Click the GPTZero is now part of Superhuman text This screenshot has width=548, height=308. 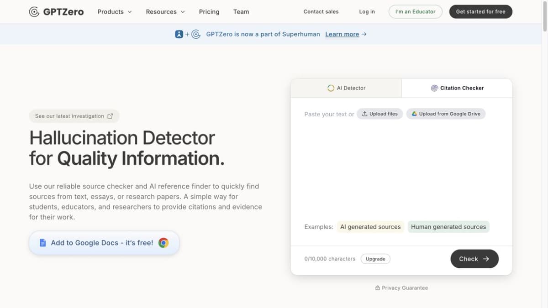coord(263,34)
